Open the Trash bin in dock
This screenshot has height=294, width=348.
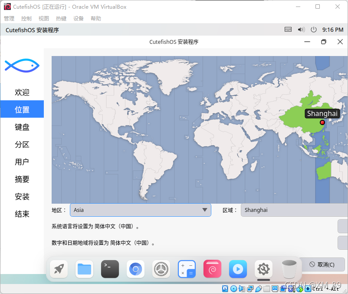pyautogui.click(x=289, y=269)
